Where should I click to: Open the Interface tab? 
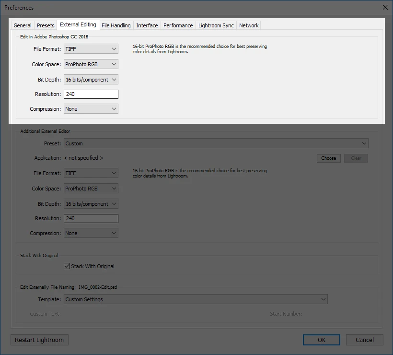[147, 25]
